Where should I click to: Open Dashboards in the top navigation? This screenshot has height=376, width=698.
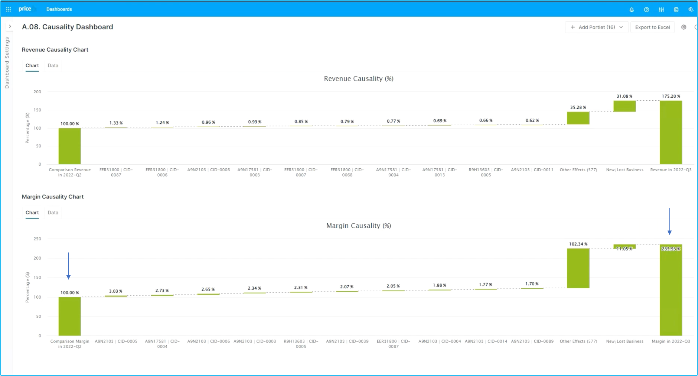tap(59, 9)
